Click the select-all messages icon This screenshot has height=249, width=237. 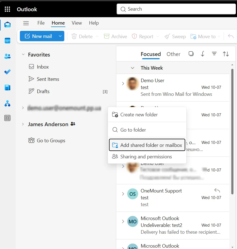click(x=191, y=54)
